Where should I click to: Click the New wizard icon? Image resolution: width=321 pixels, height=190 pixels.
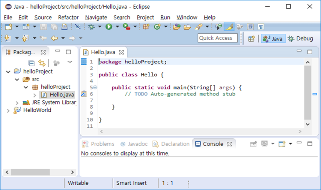point(8,27)
